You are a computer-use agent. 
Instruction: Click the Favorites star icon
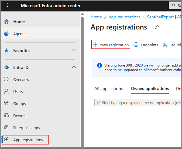(x=6, y=51)
